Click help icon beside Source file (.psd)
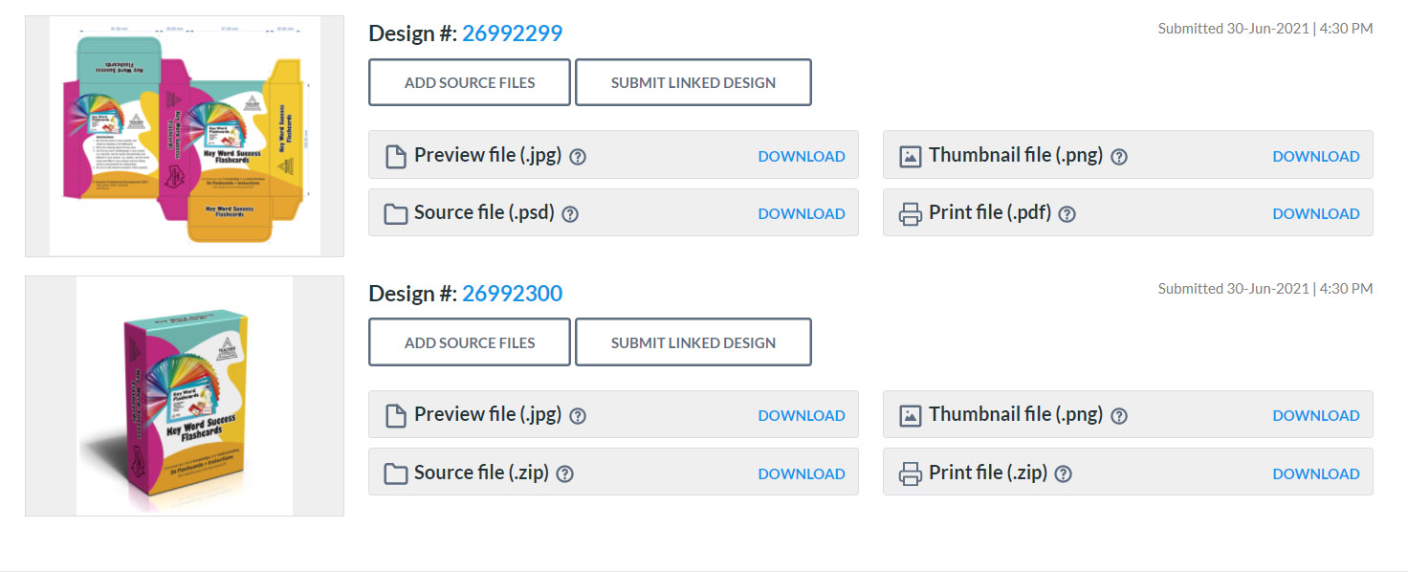Viewport: 1408px width, 572px height. [x=570, y=214]
